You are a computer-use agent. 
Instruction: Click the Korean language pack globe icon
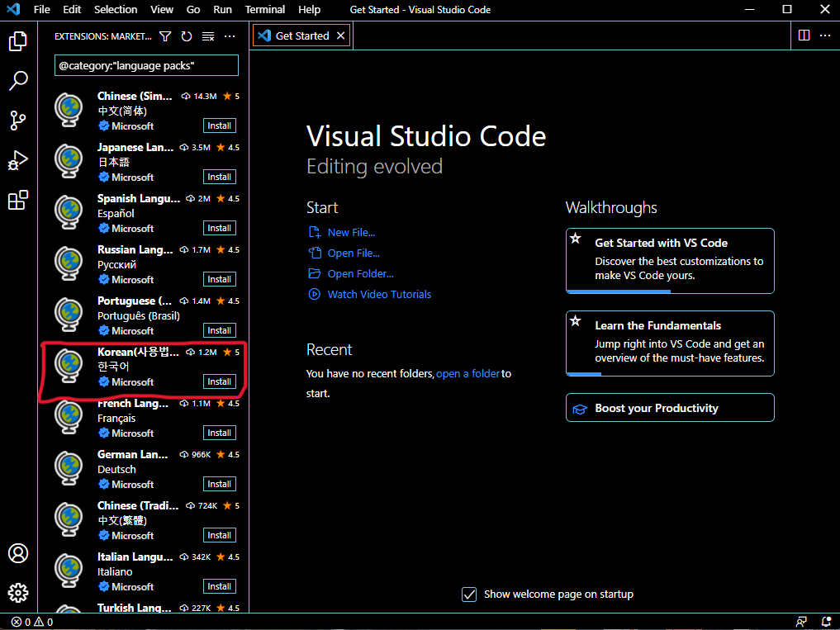69,366
